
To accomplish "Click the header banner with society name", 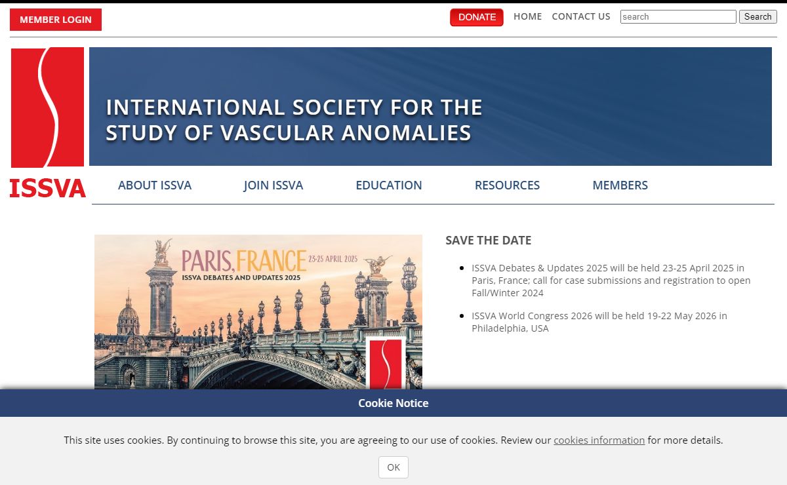I will [430, 106].
